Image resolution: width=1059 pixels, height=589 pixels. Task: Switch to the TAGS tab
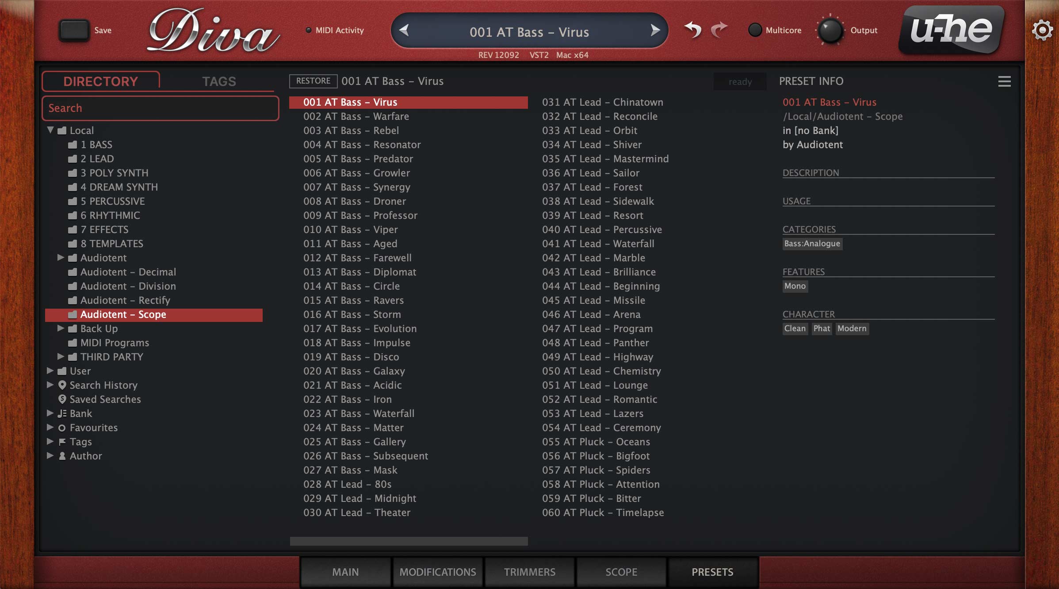point(219,81)
